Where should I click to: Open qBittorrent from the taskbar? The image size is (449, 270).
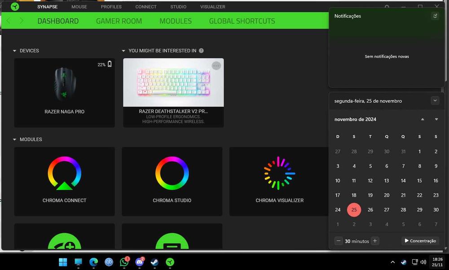tap(109, 262)
